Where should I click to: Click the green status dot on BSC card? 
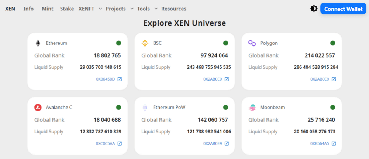[x=226, y=43]
